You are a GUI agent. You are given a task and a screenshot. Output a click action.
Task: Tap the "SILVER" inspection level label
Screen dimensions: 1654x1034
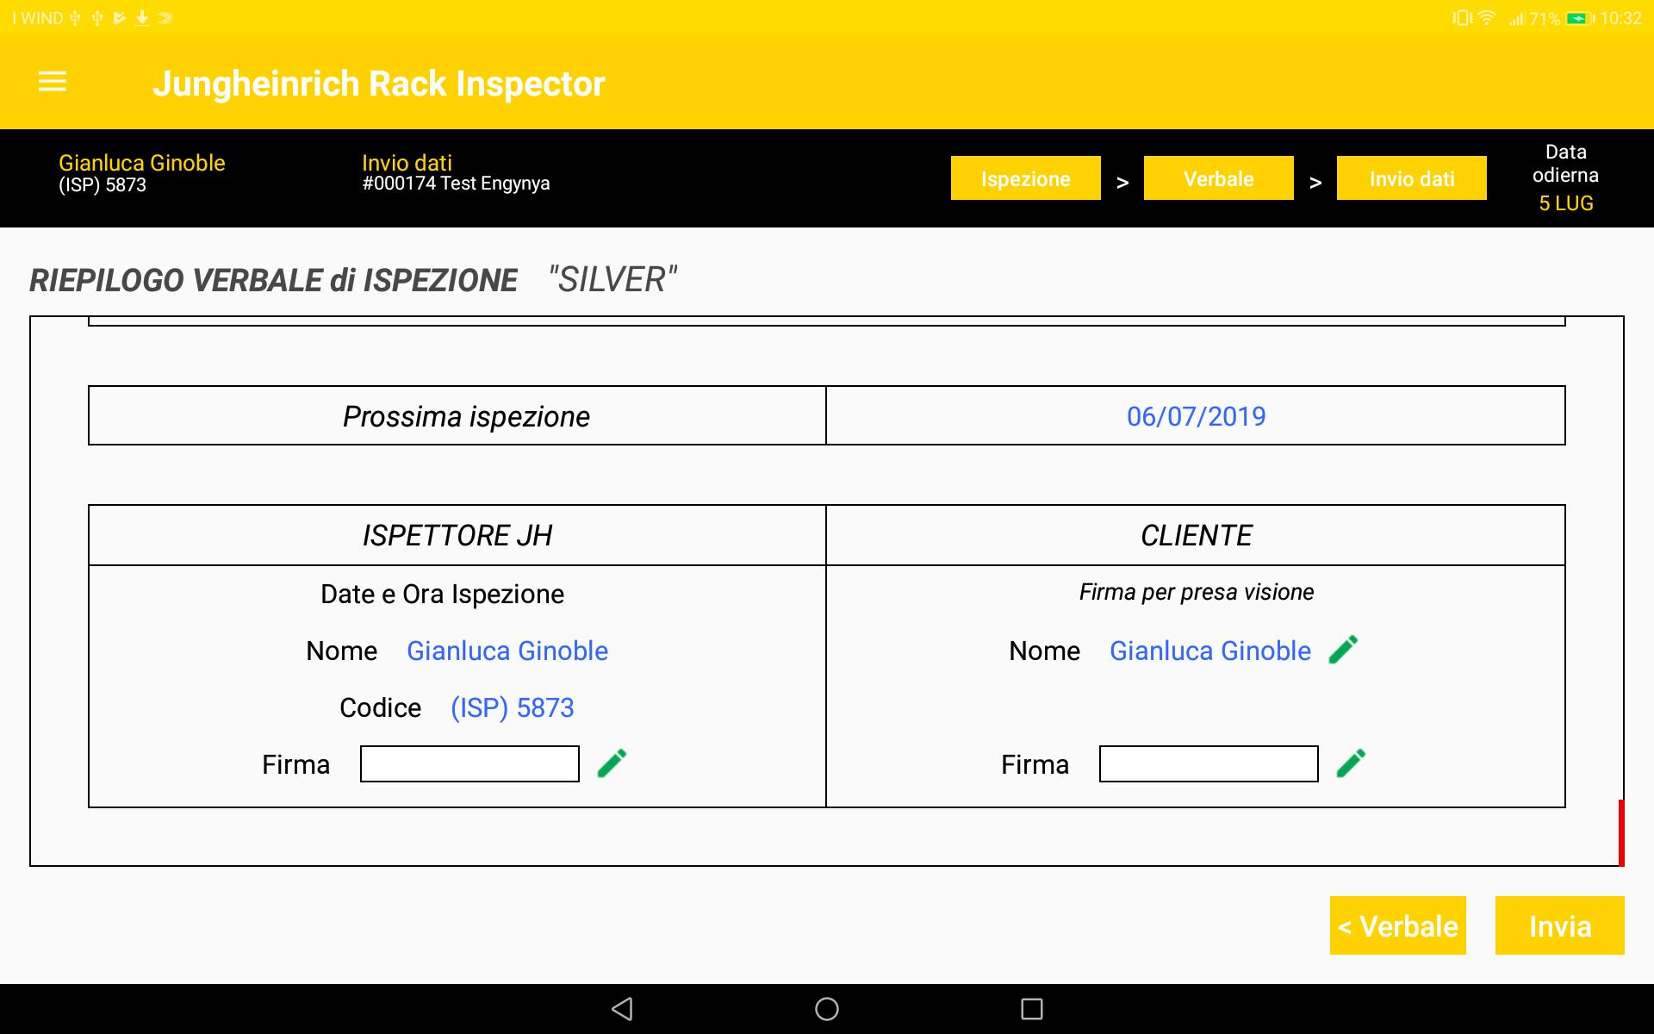click(x=612, y=280)
